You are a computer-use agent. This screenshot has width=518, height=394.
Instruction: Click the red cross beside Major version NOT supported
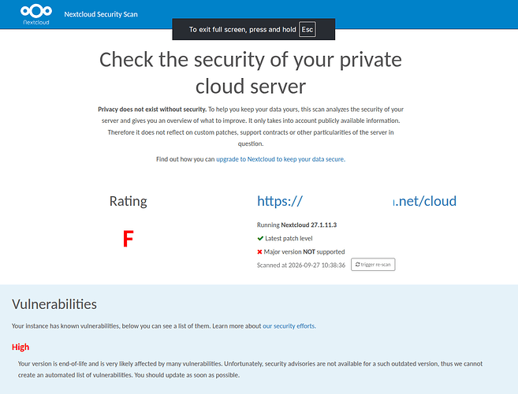coord(259,252)
